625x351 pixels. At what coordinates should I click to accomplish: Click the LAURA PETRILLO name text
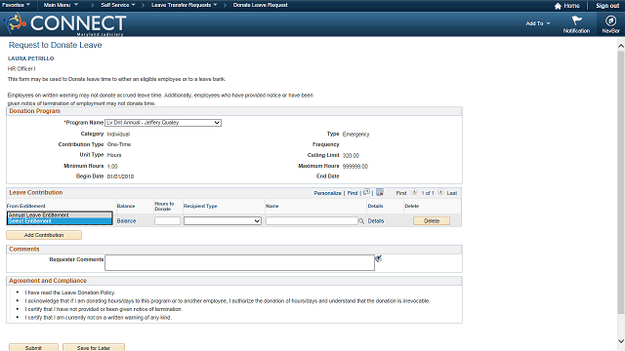pyautogui.click(x=30, y=58)
